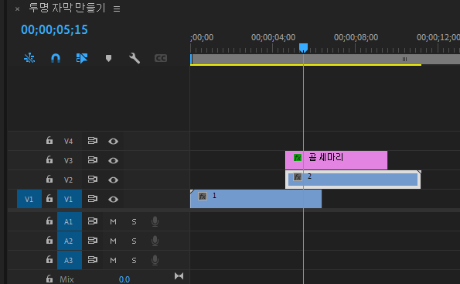460x284 pixels.
Task: Select the pink 곰 세마리 clip
Action: pyautogui.click(x=336, y=160)
